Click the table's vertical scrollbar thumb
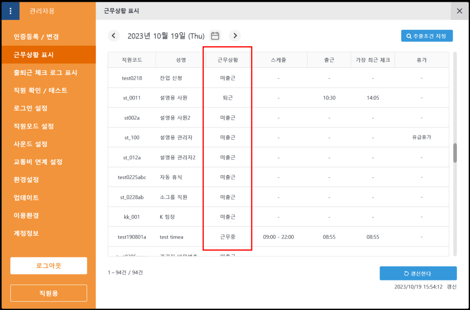The image size is (470, 310). pos(455,153)
